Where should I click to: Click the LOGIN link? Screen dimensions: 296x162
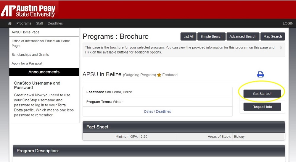[x=288, y=23]
